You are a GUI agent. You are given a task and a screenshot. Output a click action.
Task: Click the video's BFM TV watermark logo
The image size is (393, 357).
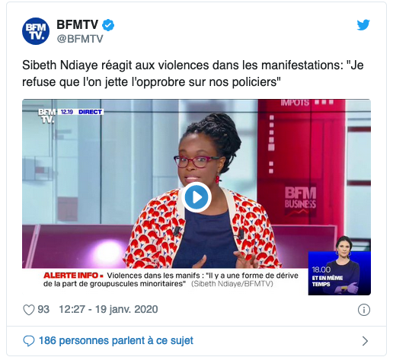pyautogui.click(x=46, y=116)
